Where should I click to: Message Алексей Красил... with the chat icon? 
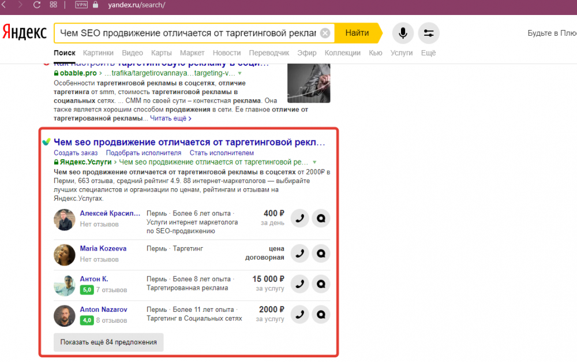(x=321, y=218)
